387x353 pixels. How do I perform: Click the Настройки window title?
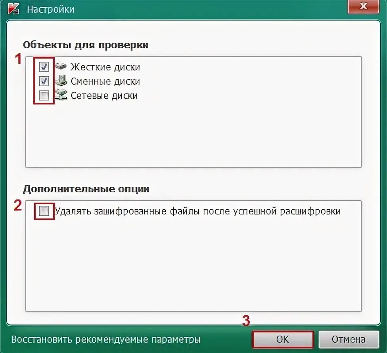51,9
